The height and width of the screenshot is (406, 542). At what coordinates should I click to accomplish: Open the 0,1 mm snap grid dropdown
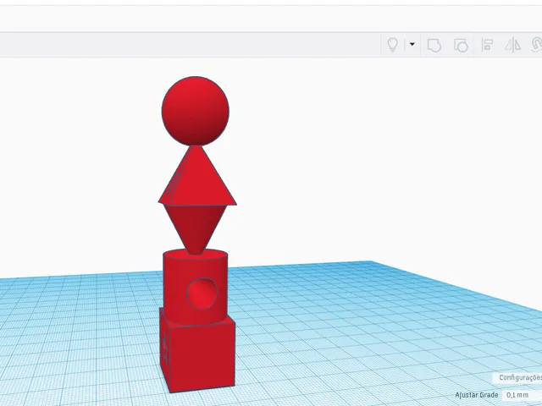pyautogui.click(x=522, y=395)
